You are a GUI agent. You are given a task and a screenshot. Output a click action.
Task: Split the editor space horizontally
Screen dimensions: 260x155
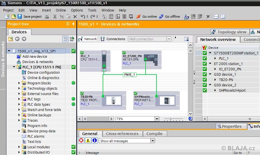click(216, 17)
